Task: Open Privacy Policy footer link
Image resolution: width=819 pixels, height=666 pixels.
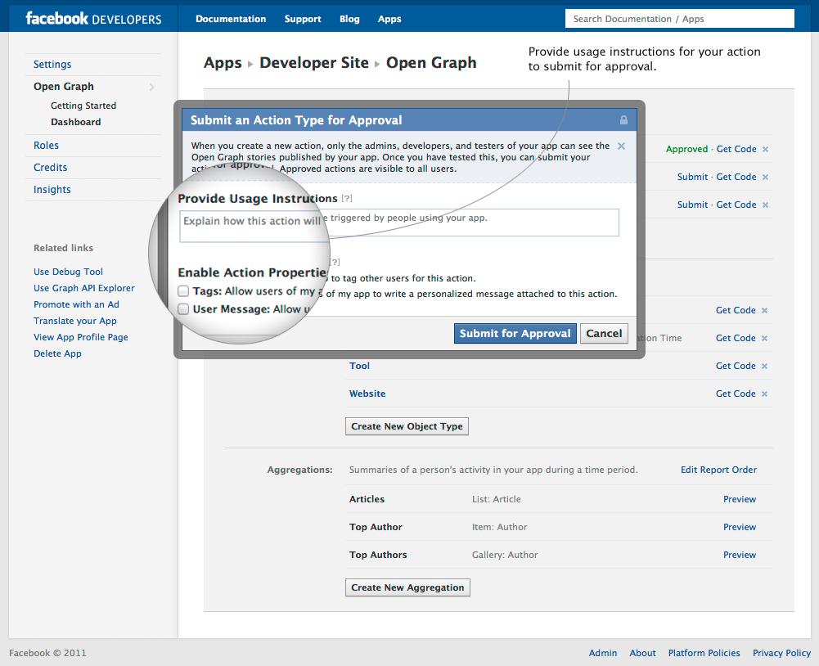Action: (x=781, y=653)
